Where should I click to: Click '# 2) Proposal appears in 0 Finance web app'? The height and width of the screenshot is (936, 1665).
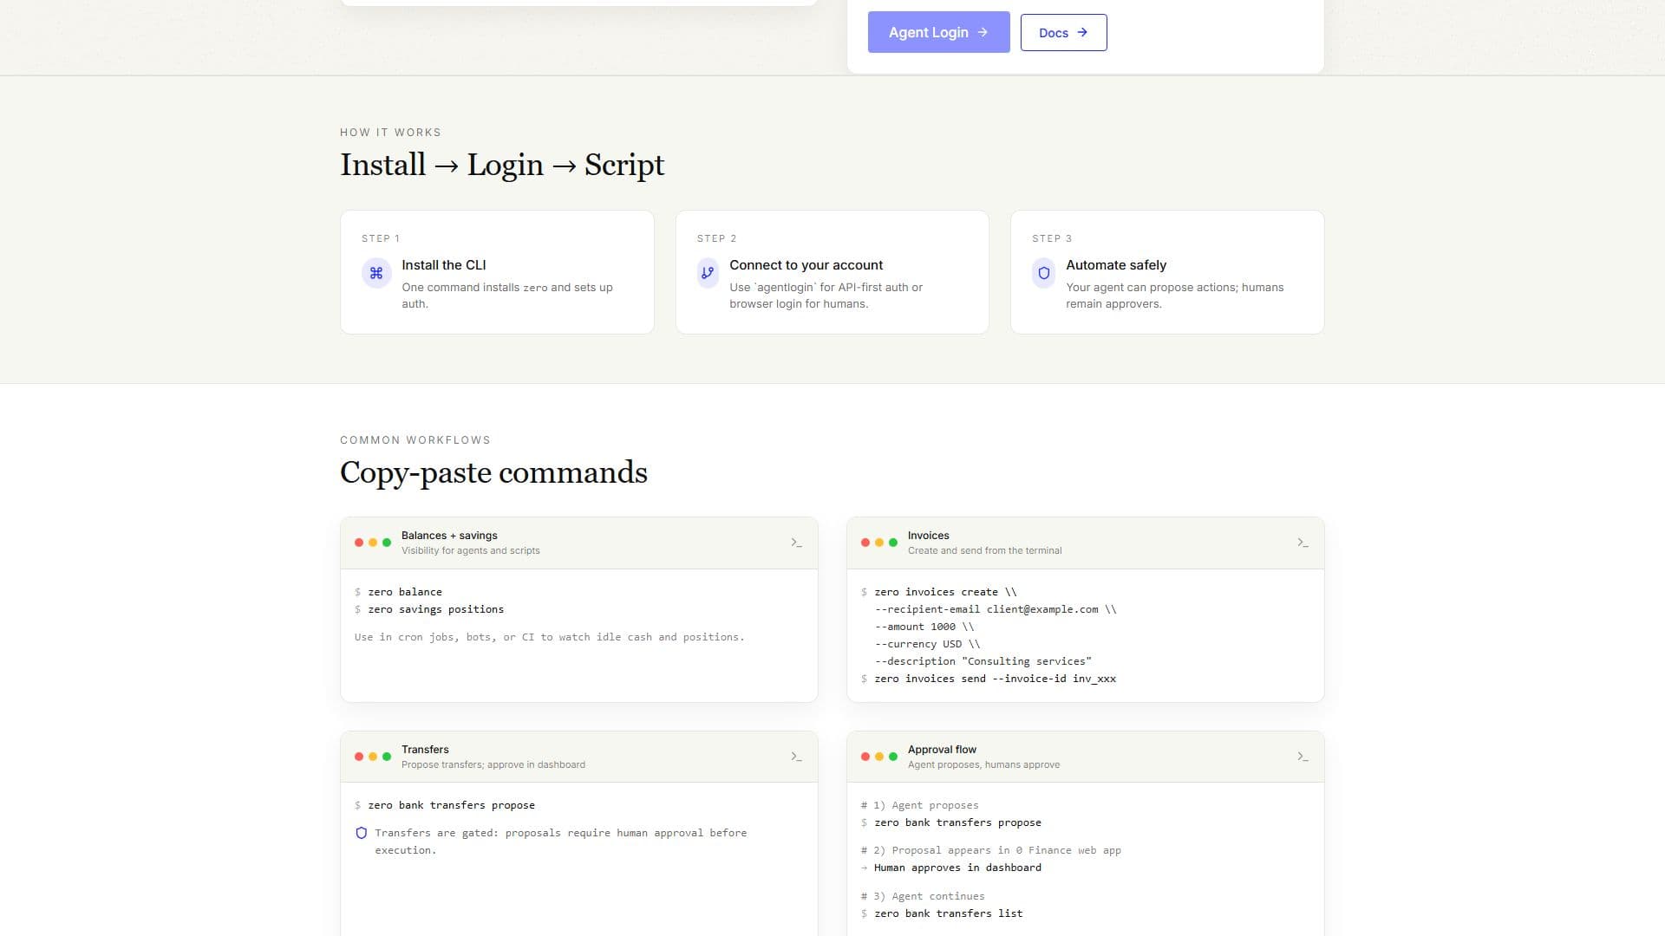click(991, 850)
